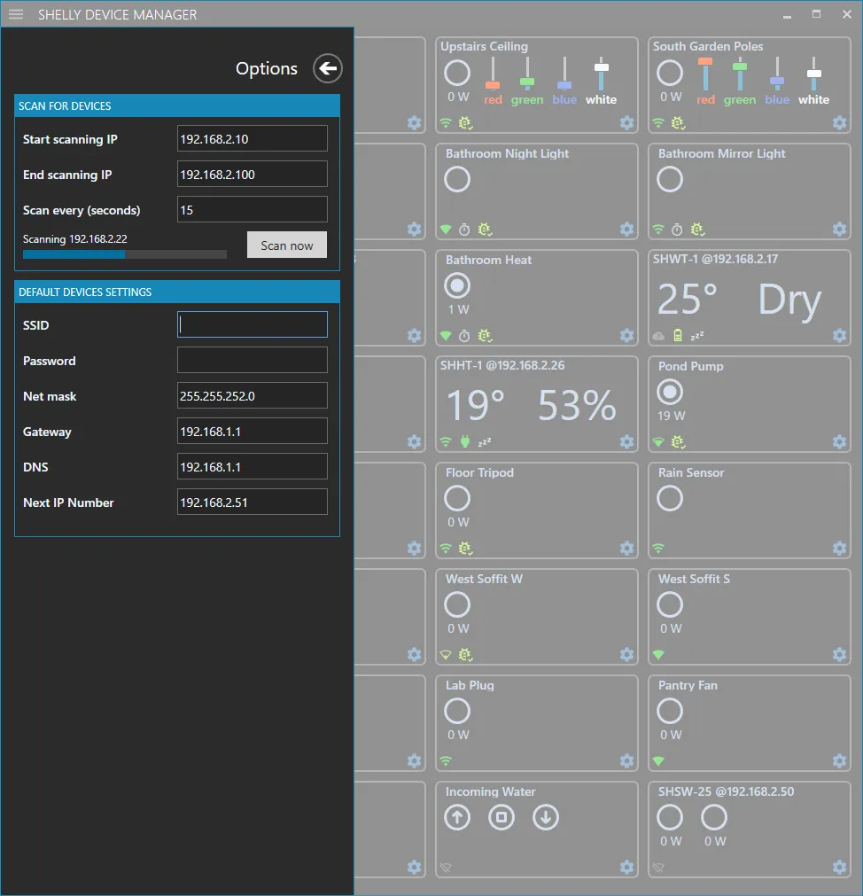This screenshot has height=896, width=863.
Task: Click SHWT-1 @192.168.2.17 title
Action: (715, 260)
